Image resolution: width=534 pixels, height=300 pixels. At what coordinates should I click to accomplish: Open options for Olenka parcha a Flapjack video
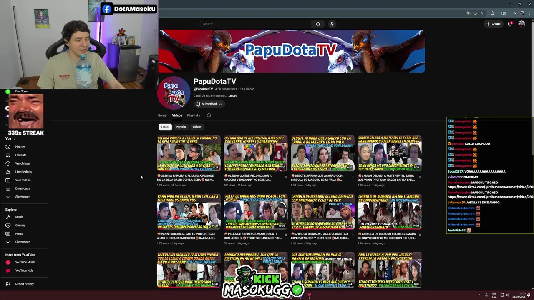click(219, 176)
